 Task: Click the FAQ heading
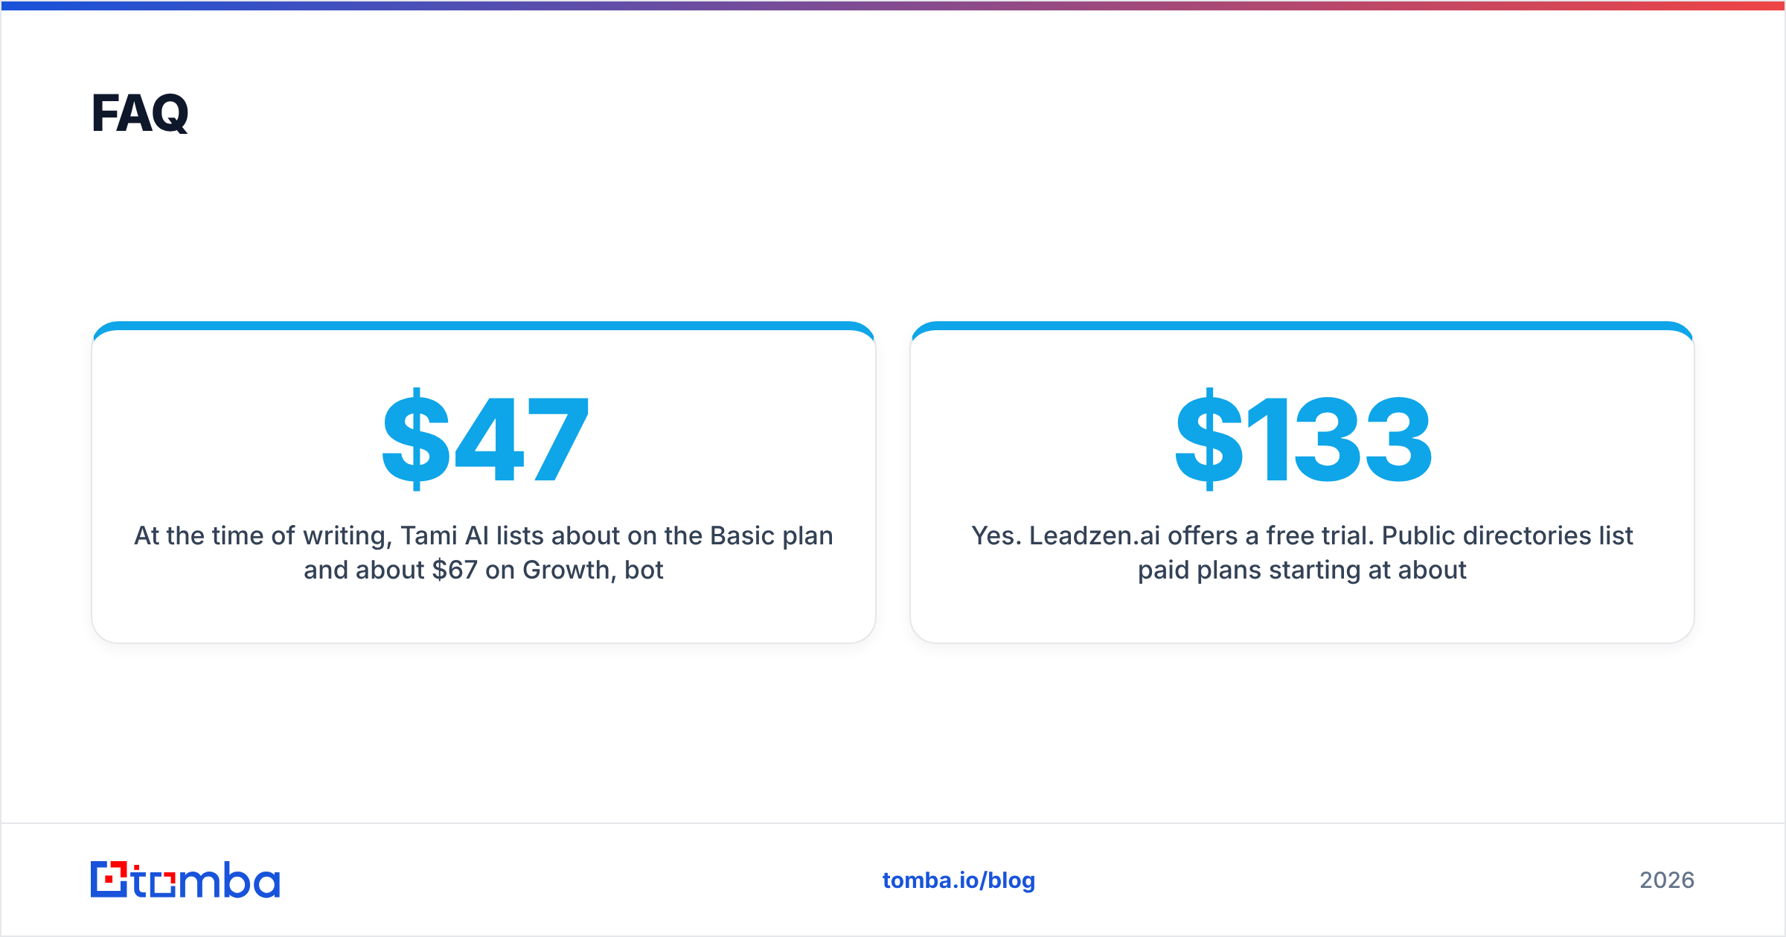[140, 113]
